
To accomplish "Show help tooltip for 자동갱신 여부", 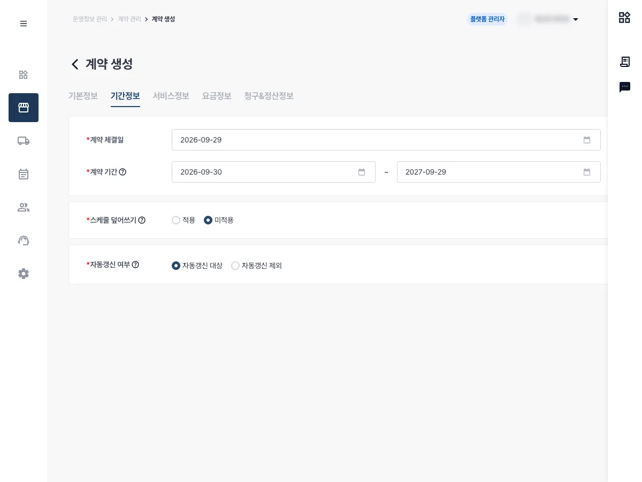I will click(x=135, y=265).
